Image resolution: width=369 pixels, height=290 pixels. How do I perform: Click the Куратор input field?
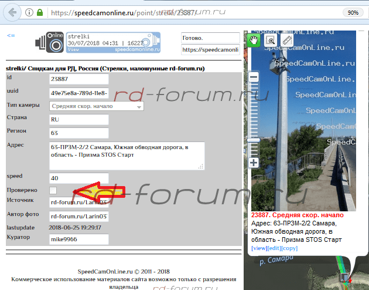click(x=79, y=240)
